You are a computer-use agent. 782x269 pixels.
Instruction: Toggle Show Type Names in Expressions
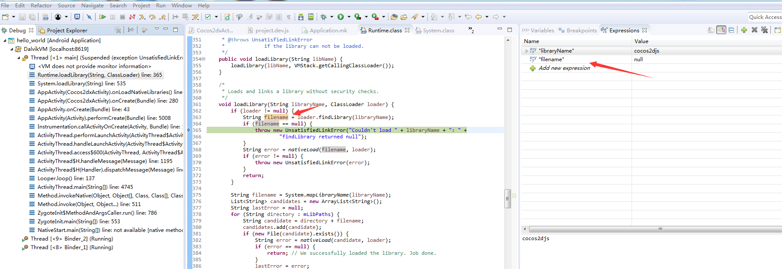(711, 30)
